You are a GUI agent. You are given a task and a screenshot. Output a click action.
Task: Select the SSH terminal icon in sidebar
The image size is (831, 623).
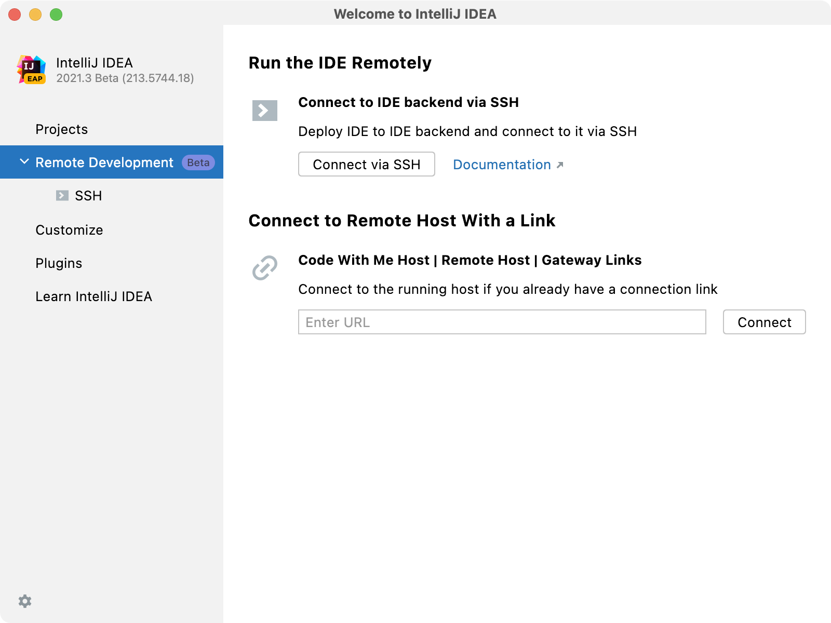click(x=62, y=196)
